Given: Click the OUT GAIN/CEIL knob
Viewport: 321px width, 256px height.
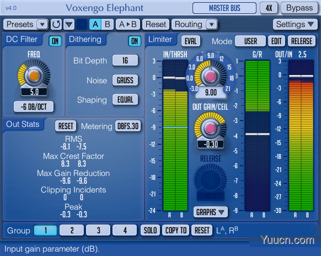Looking at the screenshot, I should pos(210,128).
